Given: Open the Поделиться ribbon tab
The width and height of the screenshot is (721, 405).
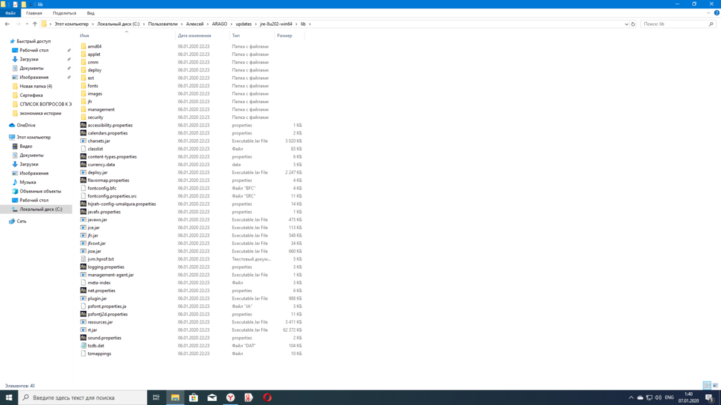Looking at the screenshot, I should pos(64,13).
